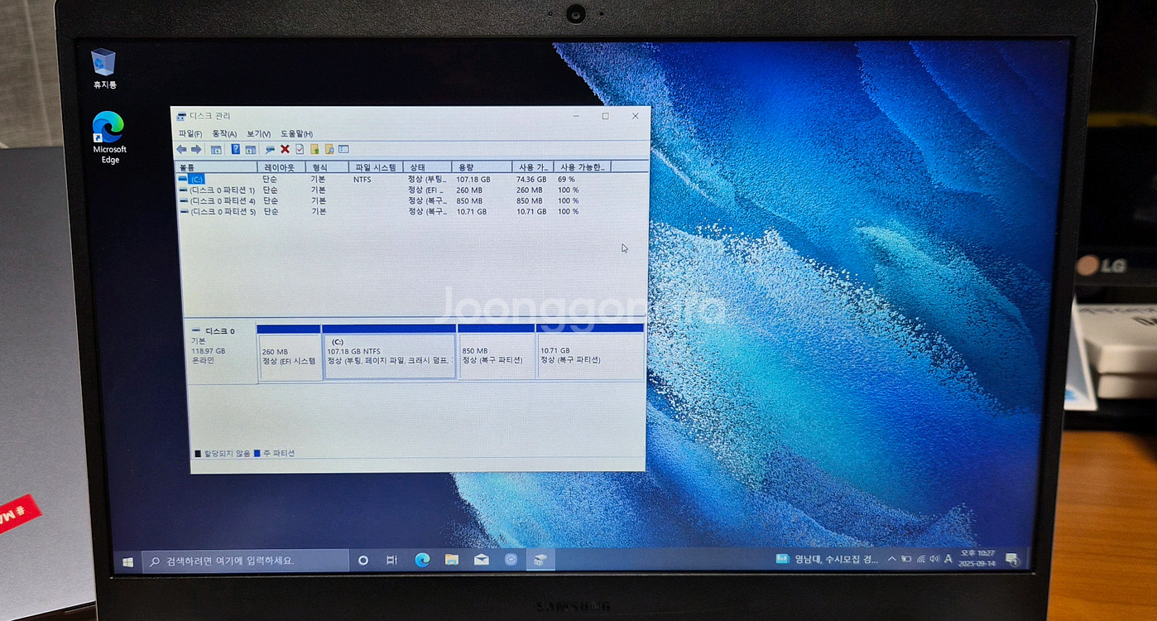The width and height of the screenshot is (1157, 621).
Task: Click the last list-view toolbar icon
Action: [343, 149]
